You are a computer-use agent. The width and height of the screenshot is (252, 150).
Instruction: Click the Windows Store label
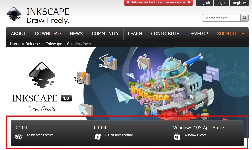pyautogui.click(x=196, y=135)
